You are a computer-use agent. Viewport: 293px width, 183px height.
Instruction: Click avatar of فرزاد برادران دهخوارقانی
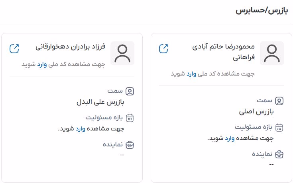point(122,53)
